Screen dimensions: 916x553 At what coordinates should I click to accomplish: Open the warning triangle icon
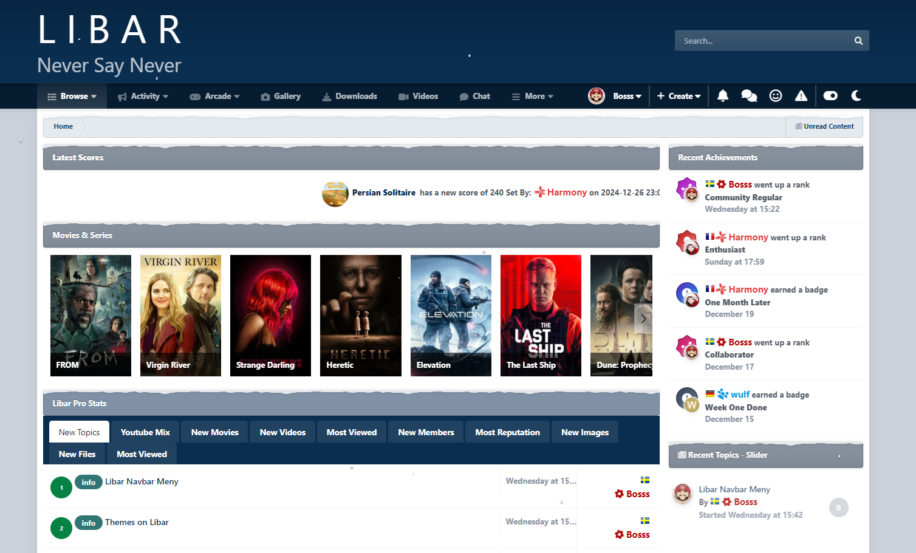pos(801,96)
